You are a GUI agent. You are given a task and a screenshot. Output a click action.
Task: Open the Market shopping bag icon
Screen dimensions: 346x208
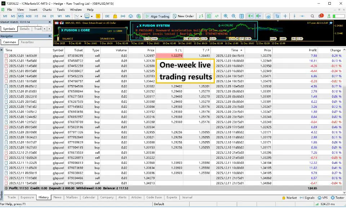pyautogui.click(x=115, y=16)
